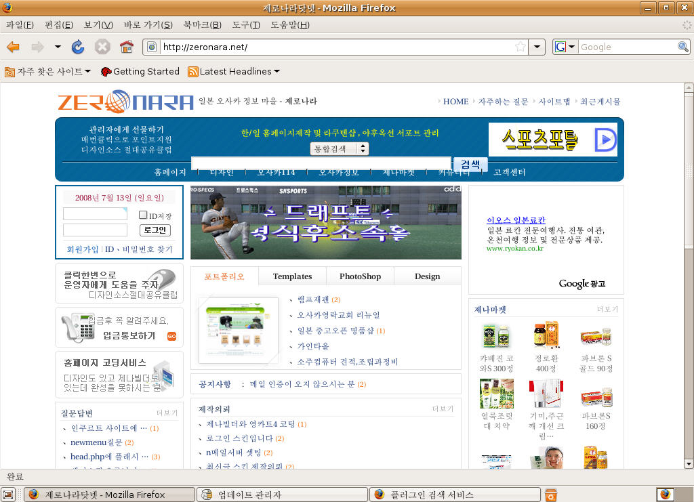Click the browser Back arrow button
This screenshot has width=694, height=502.
click(14, 47)
